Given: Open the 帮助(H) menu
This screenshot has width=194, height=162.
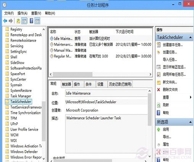Looking at the screenshot, I should coord(50,13).
